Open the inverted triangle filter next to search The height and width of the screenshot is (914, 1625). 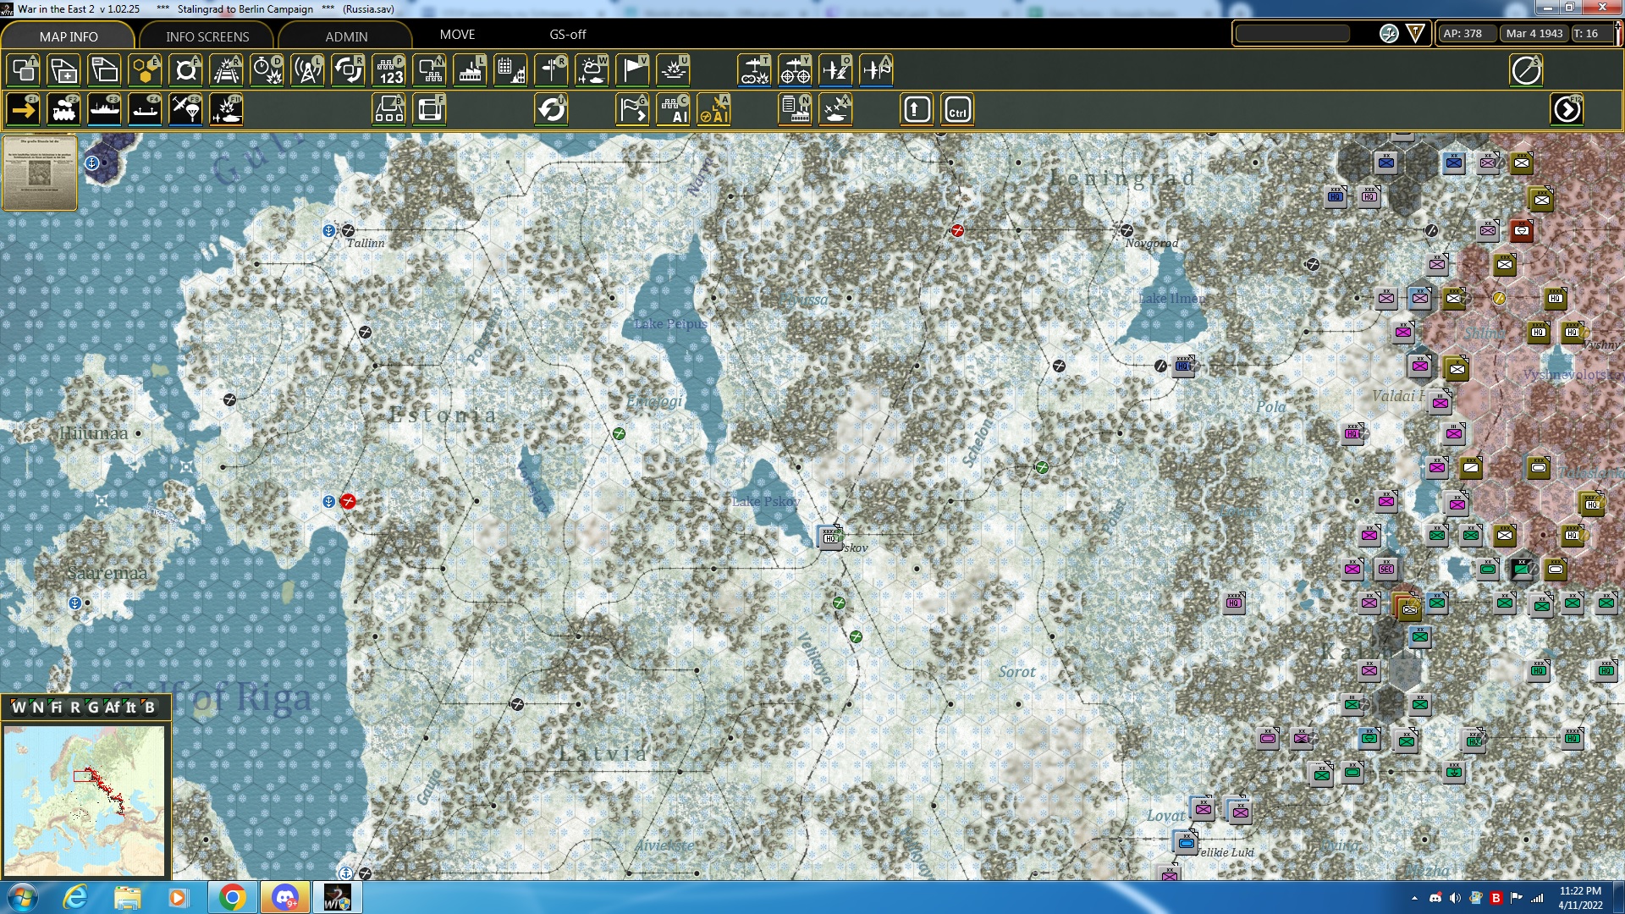point(1415,34)
